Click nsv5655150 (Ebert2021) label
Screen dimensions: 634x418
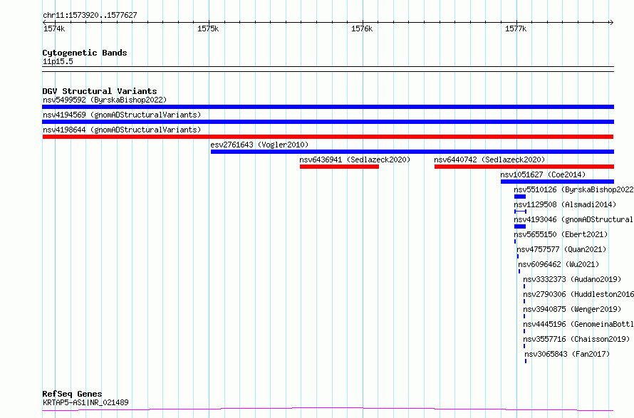(x=561, y=234)
